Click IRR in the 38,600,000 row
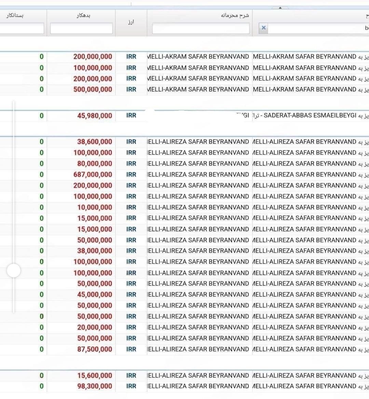369x399 pixels. [x=131, y=142]
